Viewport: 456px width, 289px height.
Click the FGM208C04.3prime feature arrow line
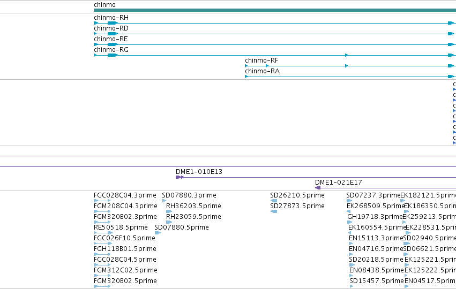click(x=102, y=211)
